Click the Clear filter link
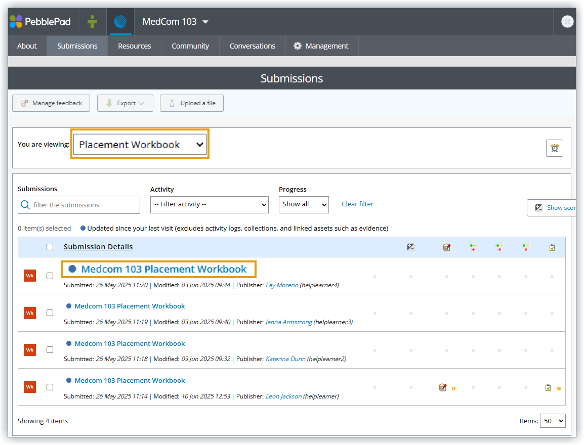The image size is (584, 445). coord(357,204)
